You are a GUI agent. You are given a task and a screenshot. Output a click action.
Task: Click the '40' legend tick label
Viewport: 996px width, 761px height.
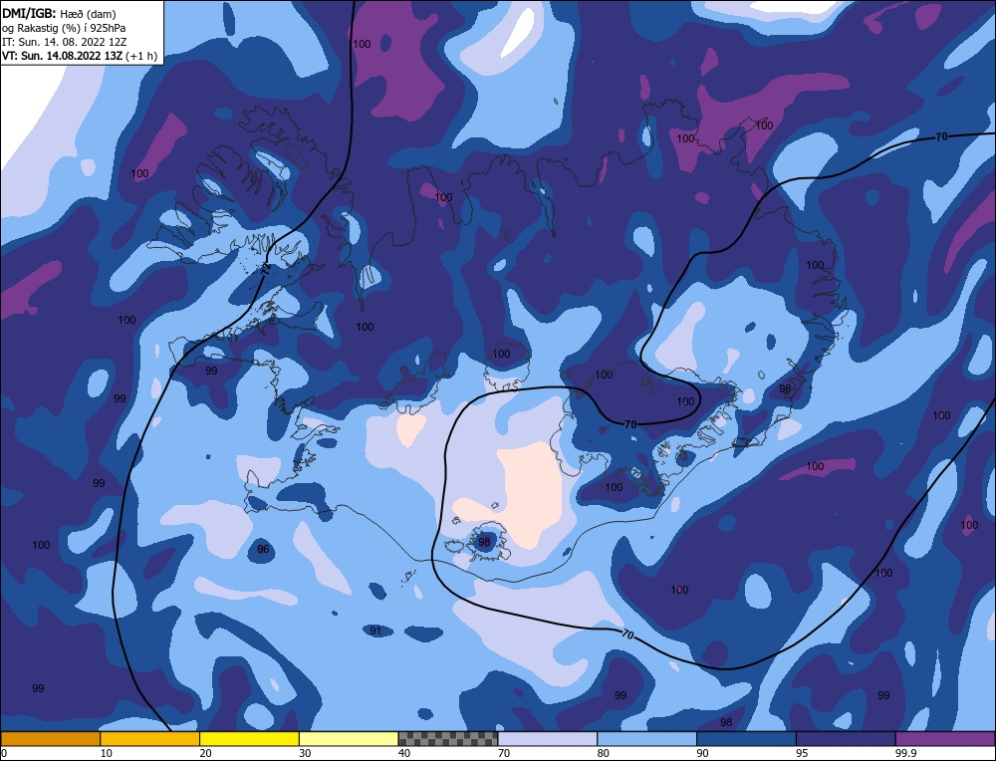404,753
